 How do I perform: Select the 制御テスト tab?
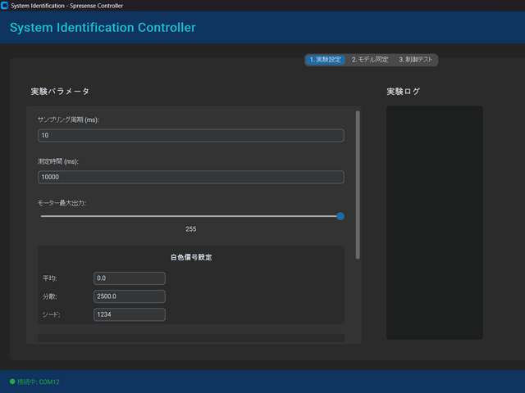(416, 60)
